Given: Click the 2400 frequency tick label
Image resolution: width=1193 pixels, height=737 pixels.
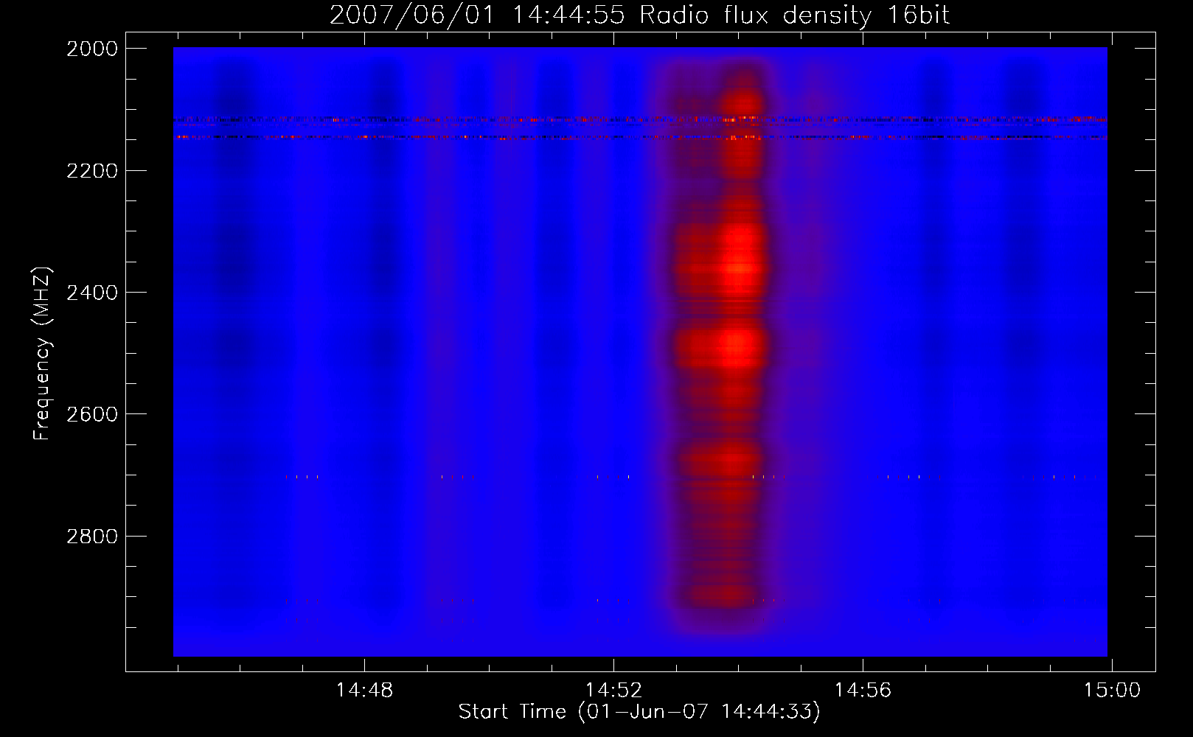Looking at the screenshot, I should click(92, 293).
